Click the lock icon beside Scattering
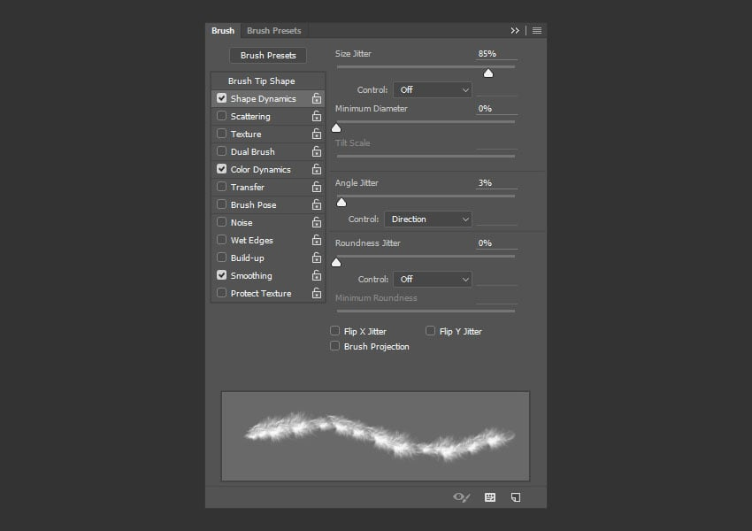Image resolution: width=752 pixels, height=531 pixels. (316, 117)
